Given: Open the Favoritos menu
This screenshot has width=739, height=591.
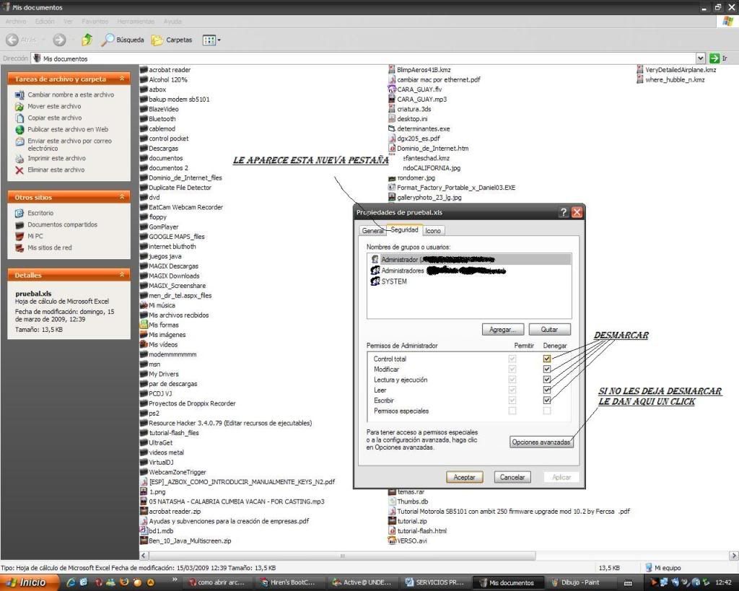Looking at the screenshot, I should [95, 21].
